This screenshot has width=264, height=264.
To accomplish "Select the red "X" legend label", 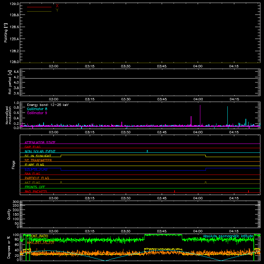I will (x=57, y=6).
